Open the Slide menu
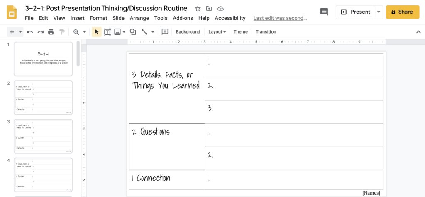The height and width of the screenshot is (197, 425). point(118,18)
